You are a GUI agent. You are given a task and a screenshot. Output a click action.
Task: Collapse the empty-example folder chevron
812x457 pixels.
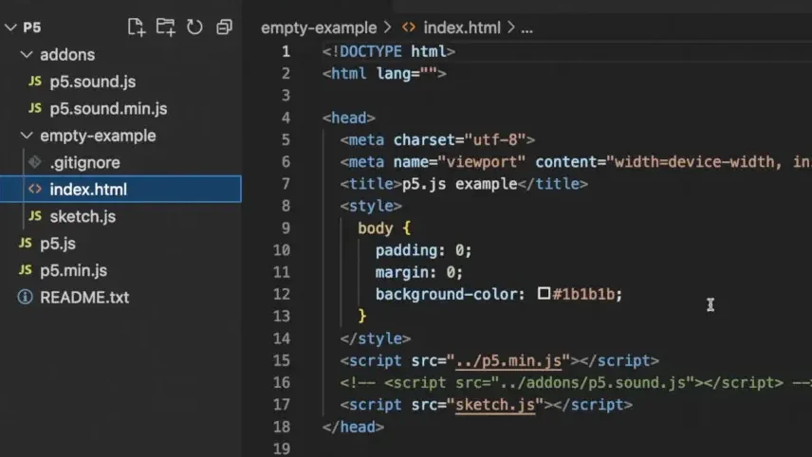(x=27, y=135)
